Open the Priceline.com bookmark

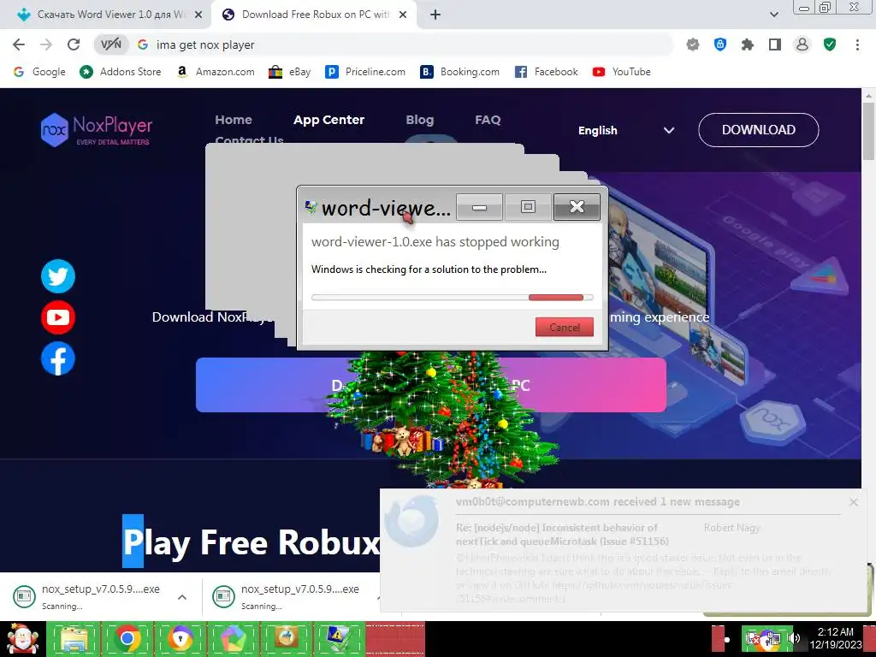point(365,72)
